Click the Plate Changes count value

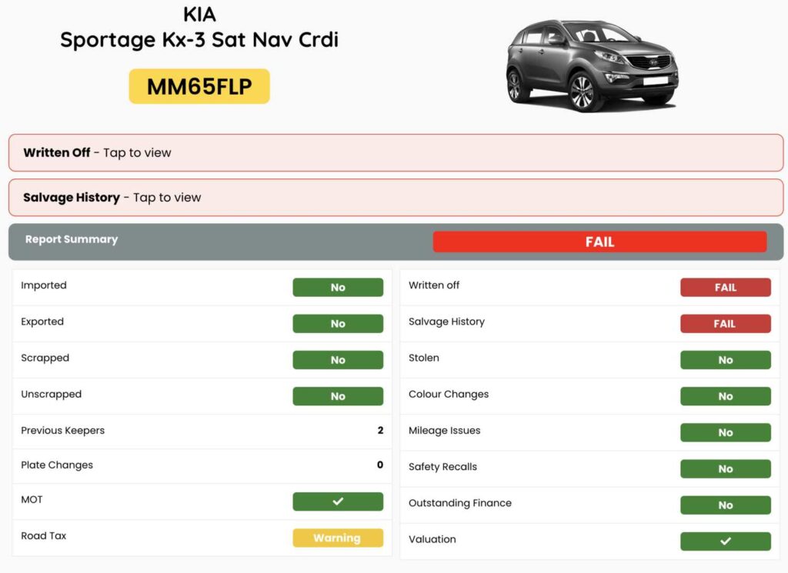[380, 465]
